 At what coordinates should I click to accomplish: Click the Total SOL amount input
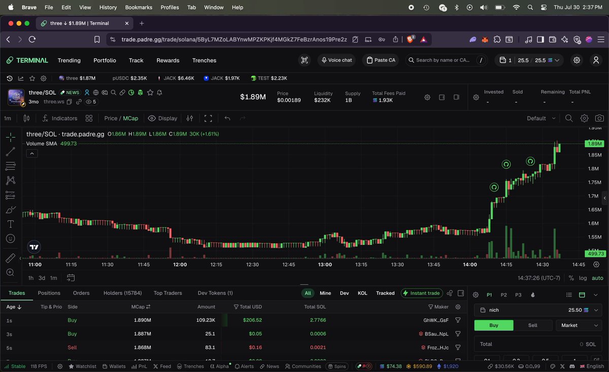(x=538, y=344)
